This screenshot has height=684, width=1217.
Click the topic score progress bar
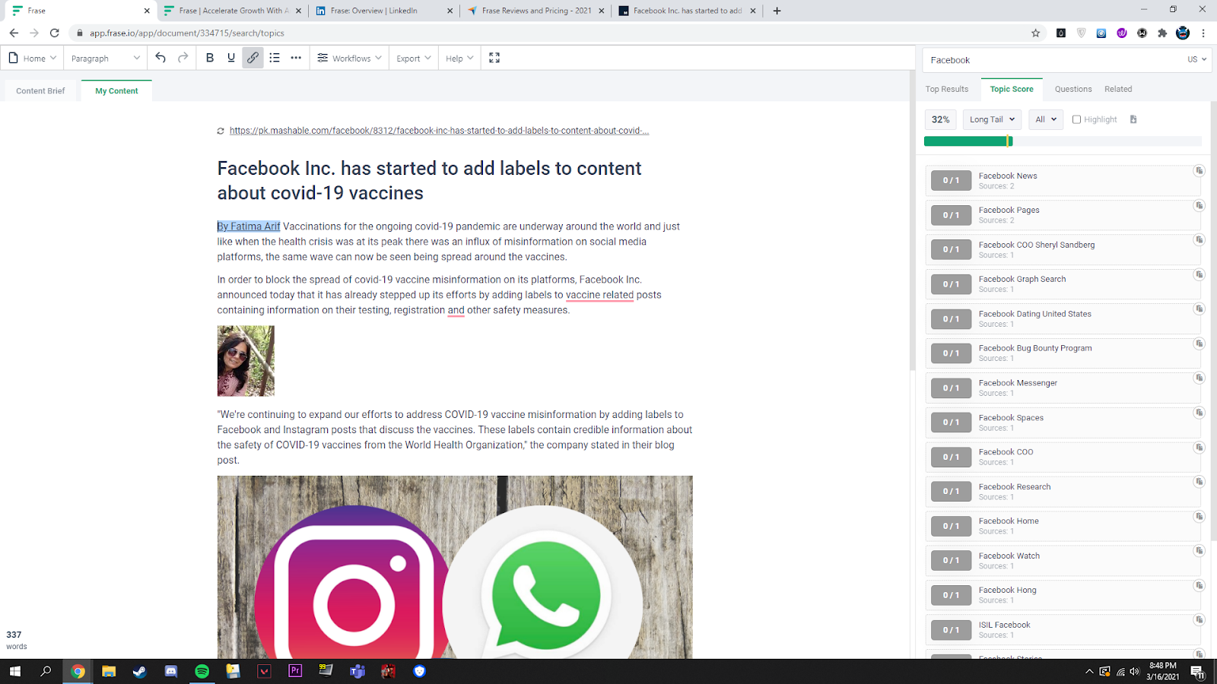click(x=1063, y=141)
